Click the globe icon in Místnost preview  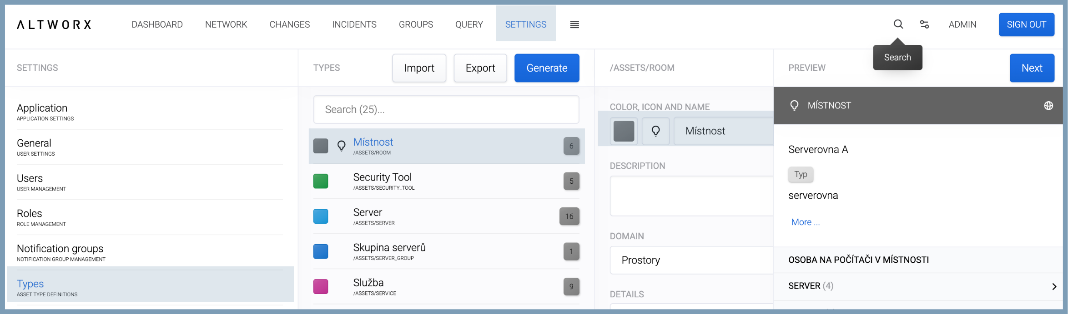click(1048, 106)
